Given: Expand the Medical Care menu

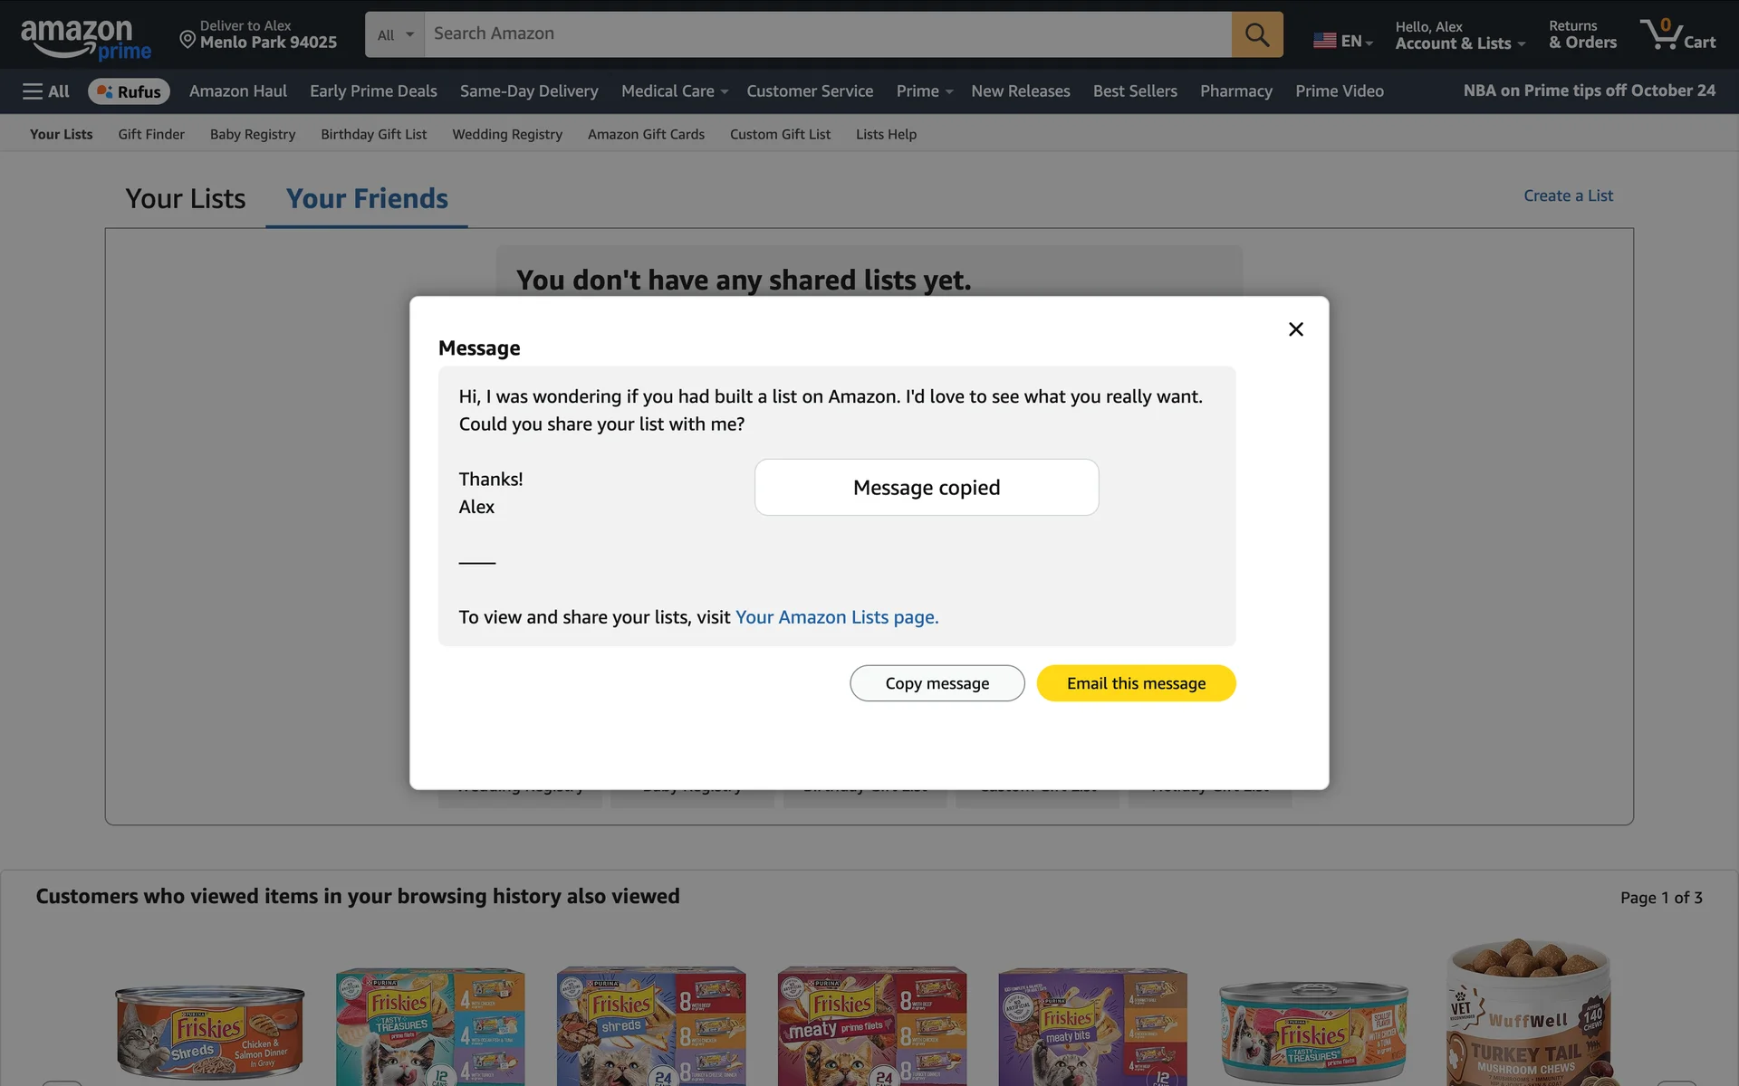Looking at the screenshot, I should [x=674, y=91].
